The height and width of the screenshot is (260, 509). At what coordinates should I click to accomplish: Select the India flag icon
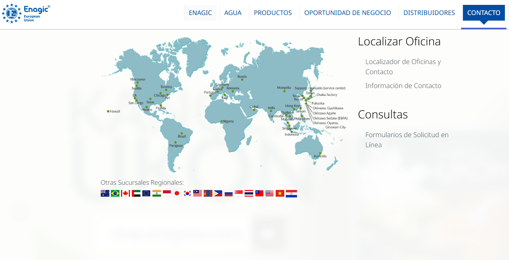157,193
